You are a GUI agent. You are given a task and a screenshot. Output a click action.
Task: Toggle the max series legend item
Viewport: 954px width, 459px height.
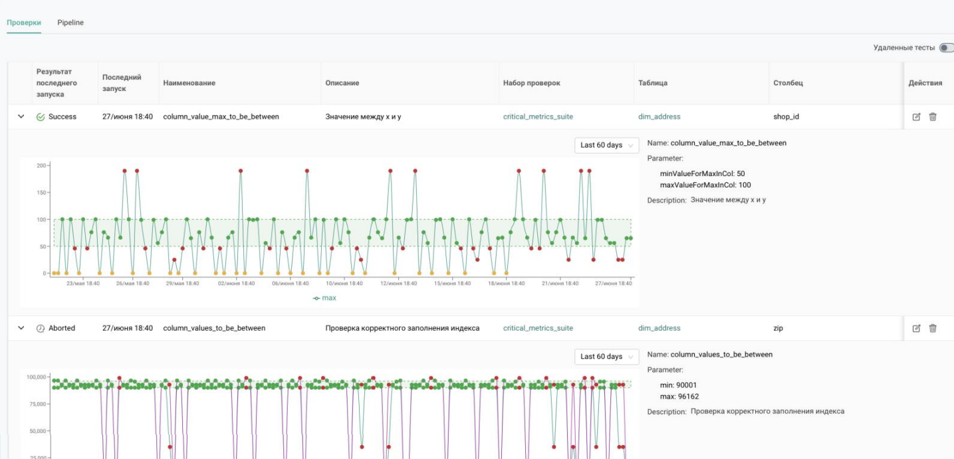point(324,298)
